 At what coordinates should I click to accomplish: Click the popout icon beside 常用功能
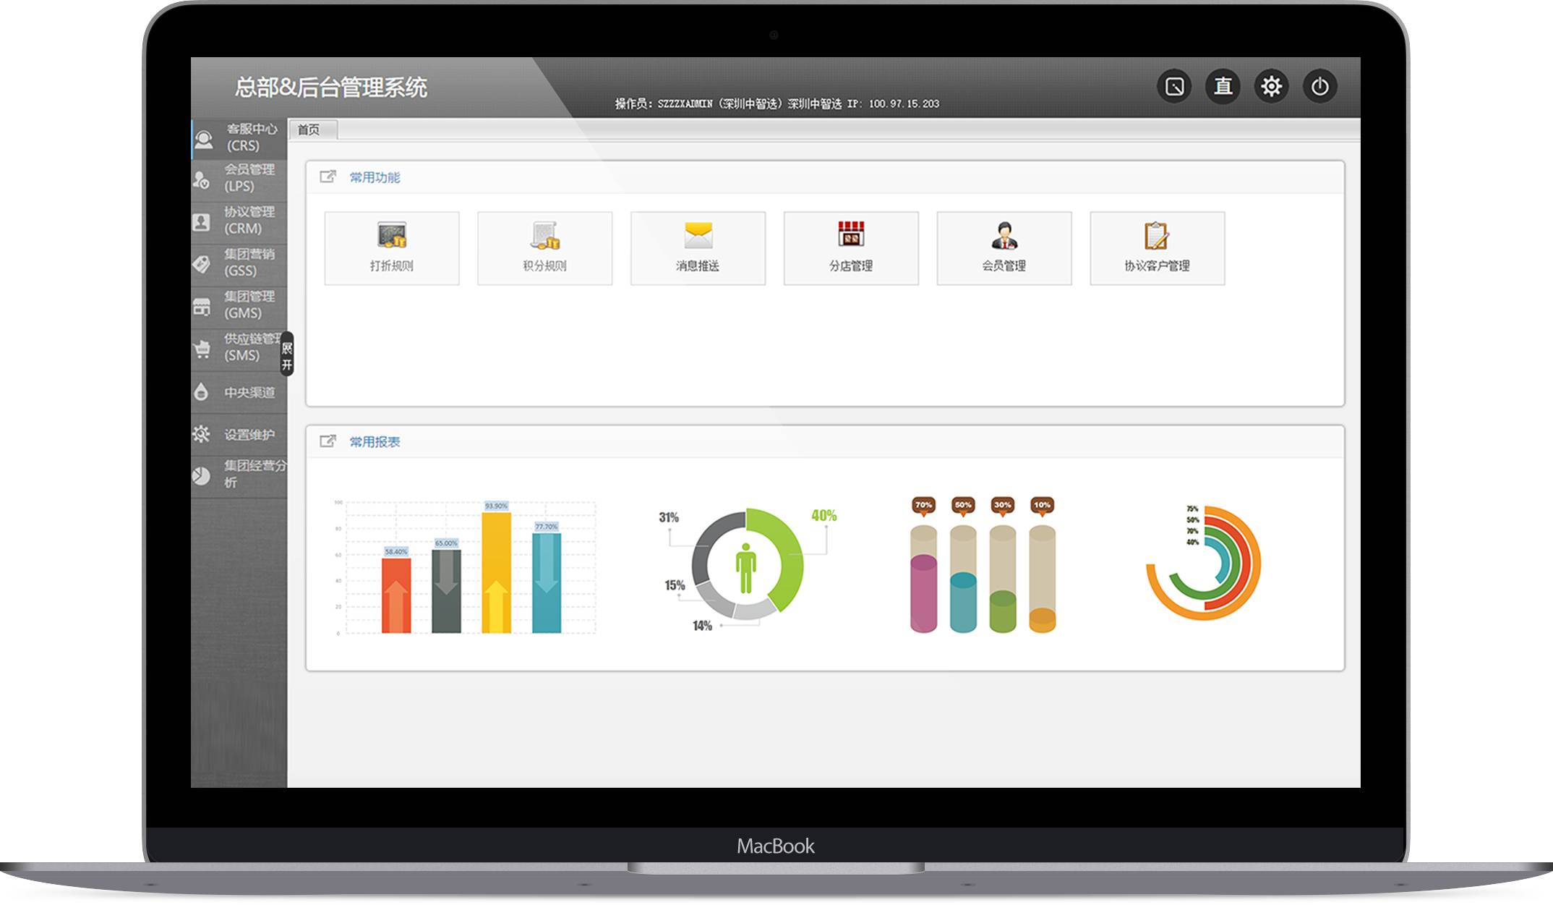click(x=328, y=177)
